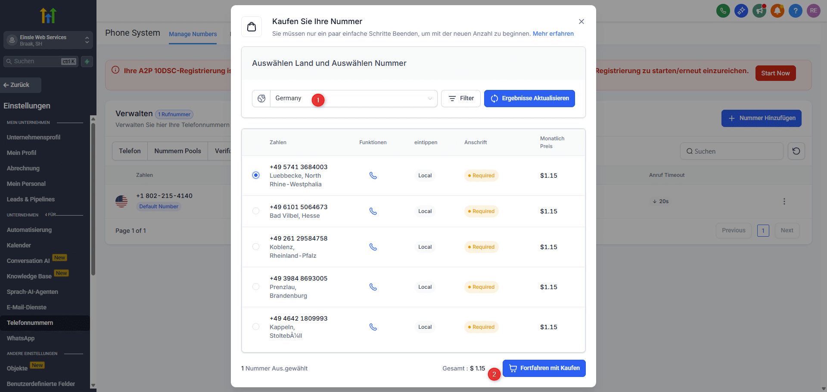Select radio button for Prenzlau number
827x392 pixels.
point(256,287)
